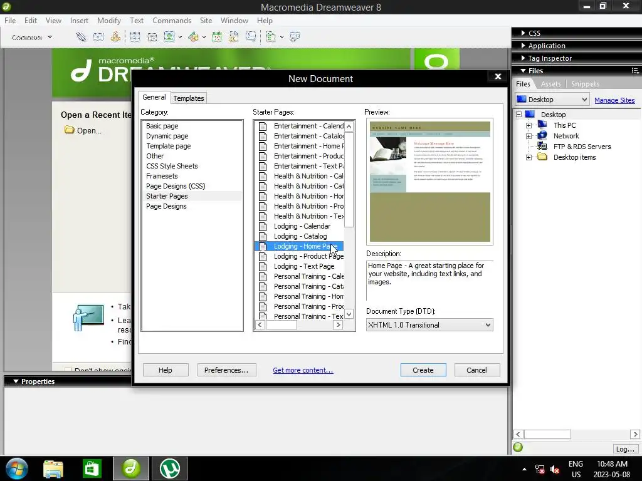Open the Media button dropdown arrow
The image size is (642, 481).
(204, 37)
